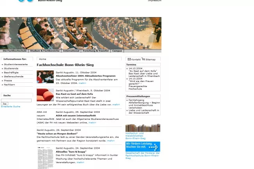This screenshot has height=169, width=254.
Task: Open the Impressum link at top
Action: click(x=155, y=1)
